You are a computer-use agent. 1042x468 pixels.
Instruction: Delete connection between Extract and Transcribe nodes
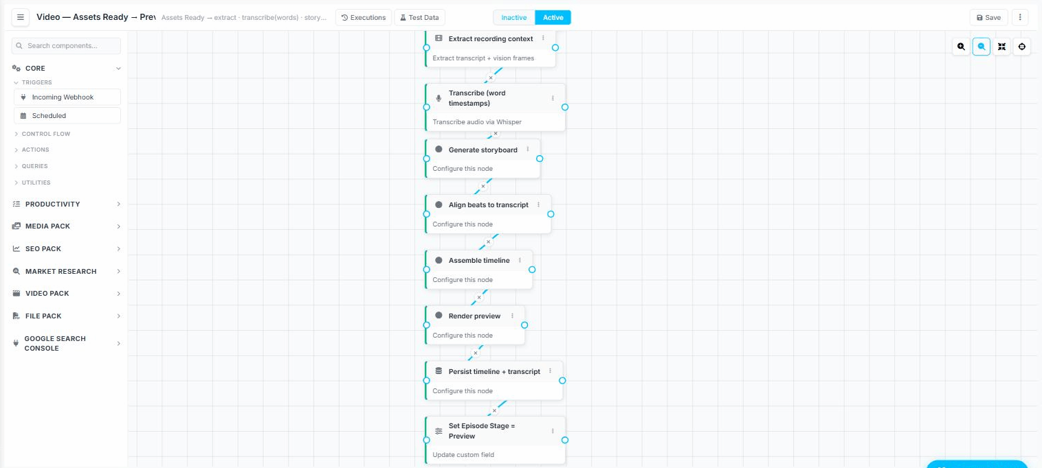[x=491, y=78]
